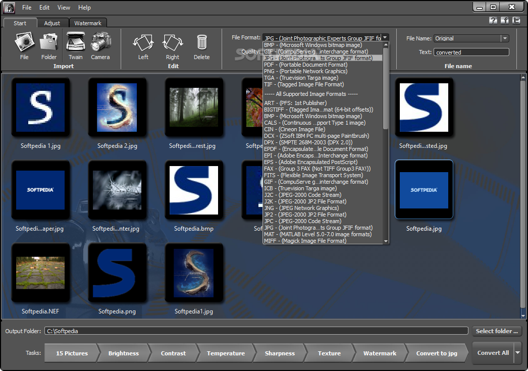Image resolution: width=528 pixels, height=371 pixels.
Task: Switch to the Watermark tab
Action: click(x=87, y=23)
